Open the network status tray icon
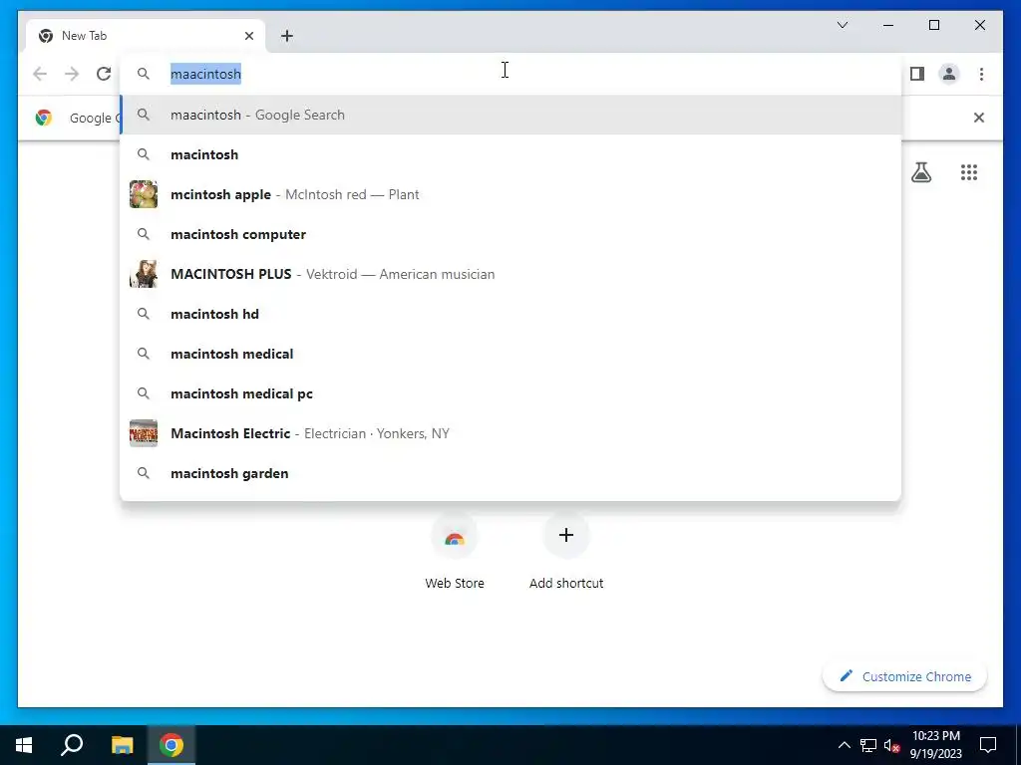 868,745
